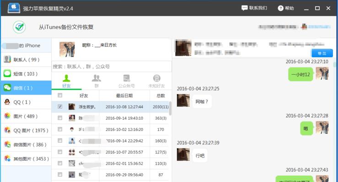Click the 昵称：__来日方长 nickname text

[x=99, y=45]
